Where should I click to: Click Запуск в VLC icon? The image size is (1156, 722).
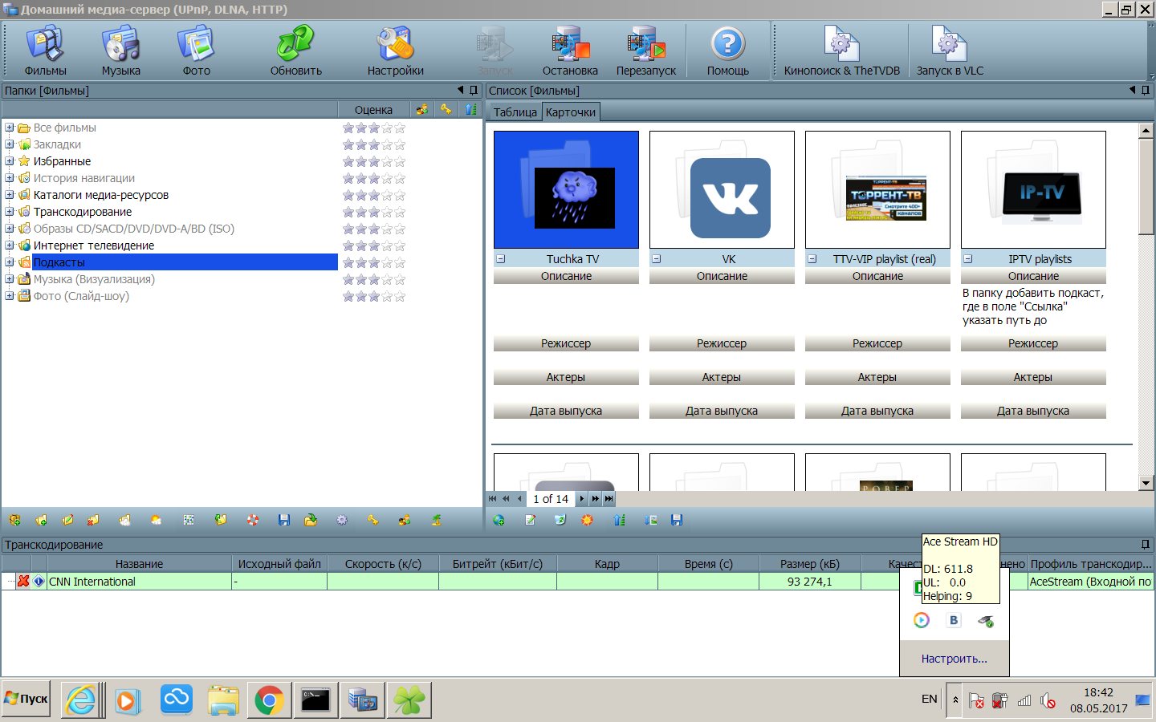[x=950, y=51]
